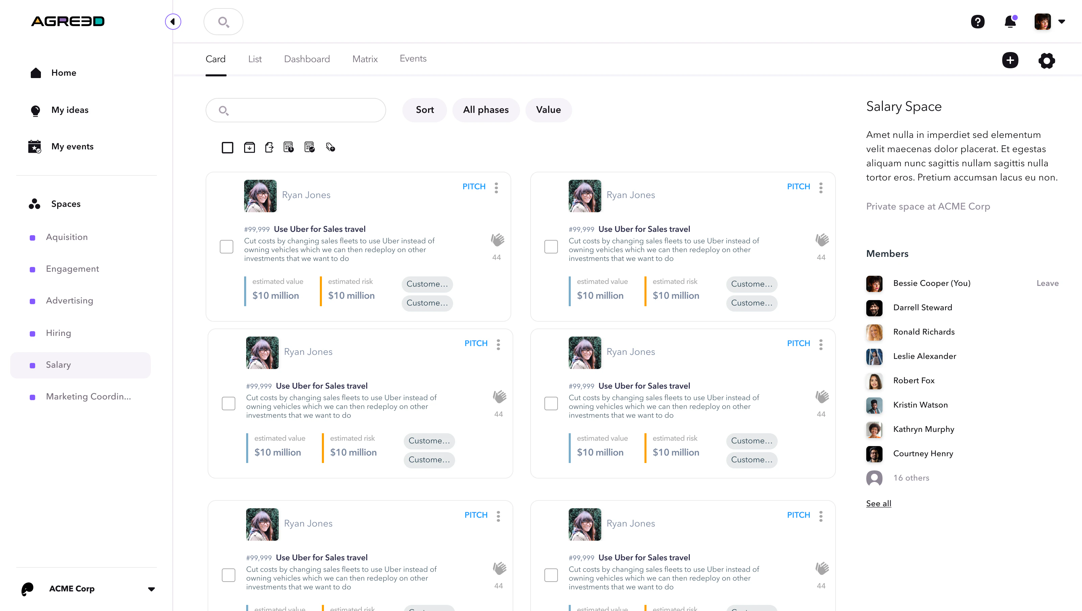Check the first Use Uber card checkbox
The height and width of the screenshot is (611, 1082).
point(227,247)
